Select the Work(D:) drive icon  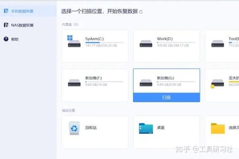(x=146, y=44)
